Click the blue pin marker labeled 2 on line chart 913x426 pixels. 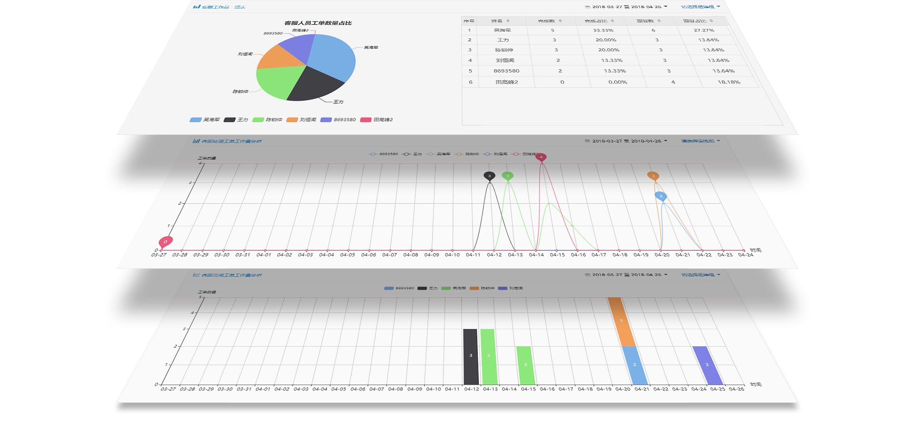(660, 196)
